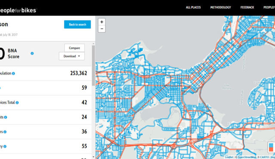Click the Compare button
Screen dimensions: 275x159
pyautogui.click(x=74, y=48)
